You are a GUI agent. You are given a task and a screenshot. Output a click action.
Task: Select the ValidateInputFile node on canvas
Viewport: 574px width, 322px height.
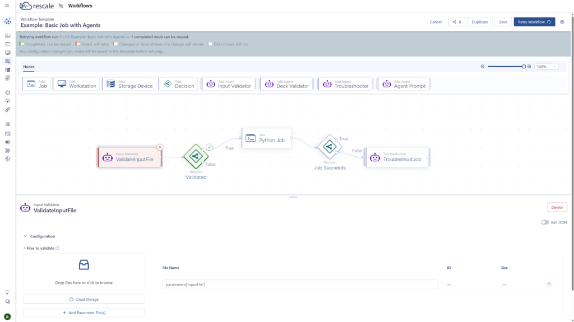click(x=129, y=157)
